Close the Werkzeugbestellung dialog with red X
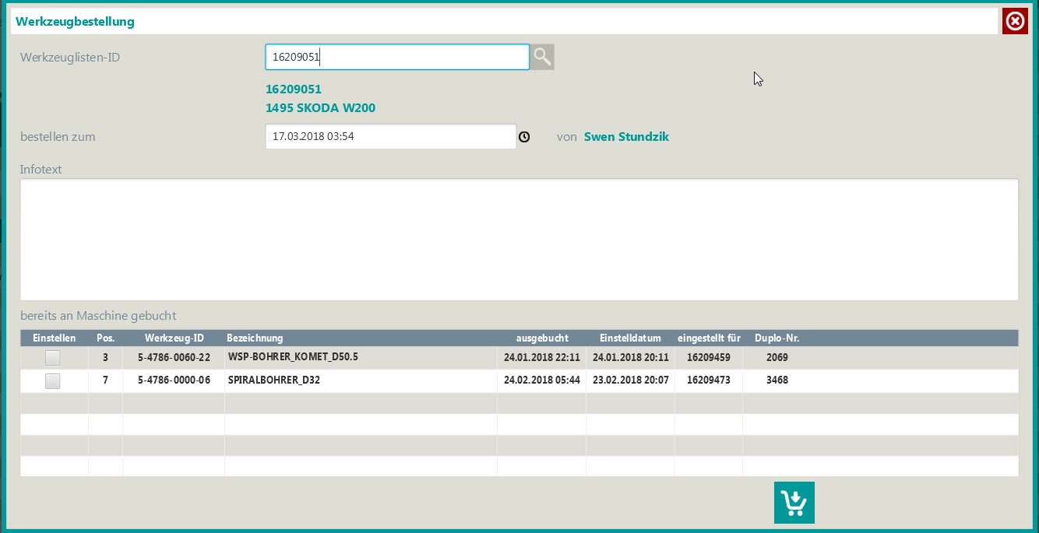Image resolution: width=1039 pixels, height=533 pixels. pos(1015,21)
